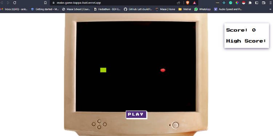
Task: Start the game with PLAY button
Action: (x=136, y=115)
